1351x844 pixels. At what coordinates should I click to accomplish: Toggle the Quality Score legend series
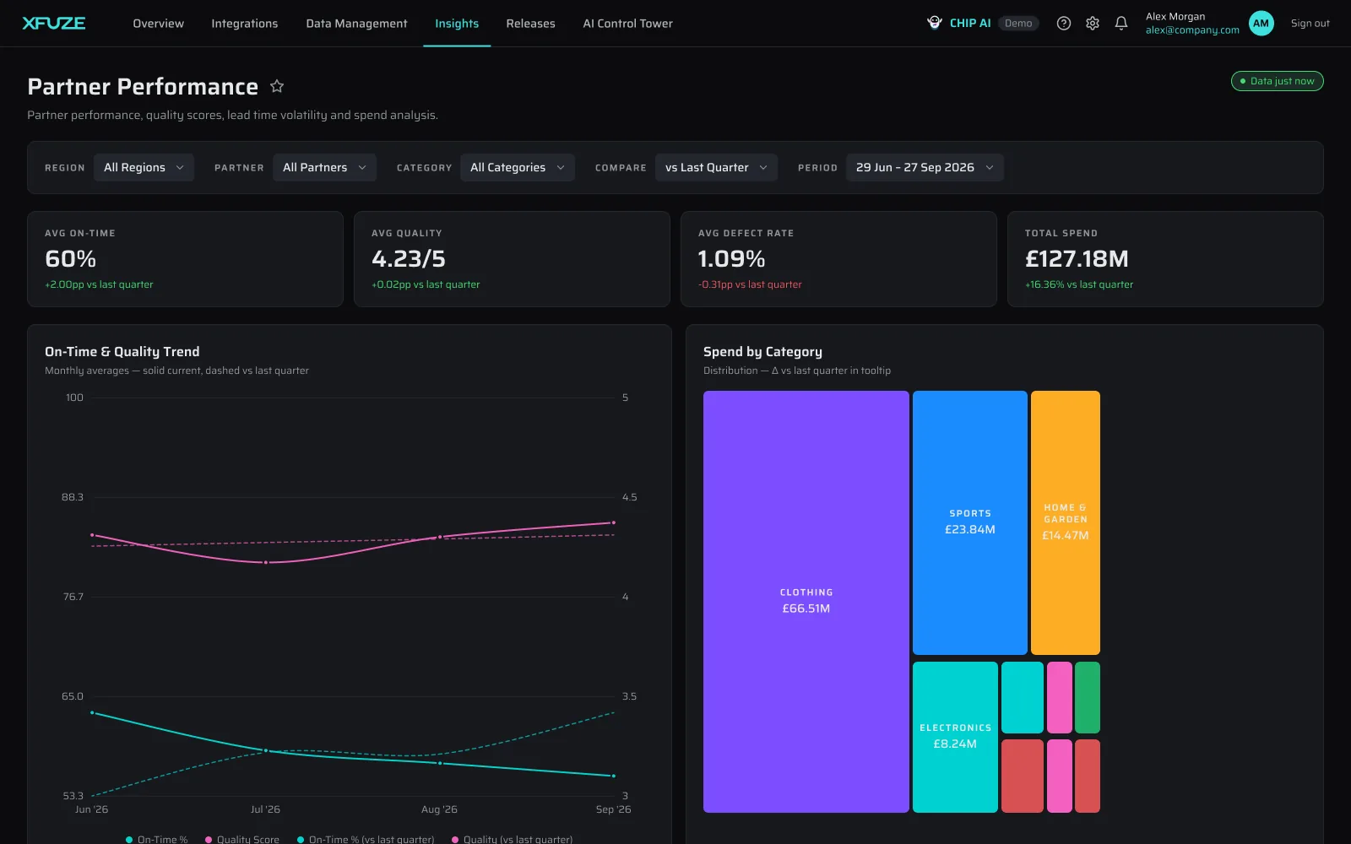(x=242, y=839)
